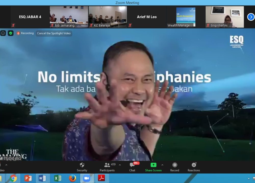
Task: Select the KC Balaraja video thumbnail
Action: click(108, 17)
